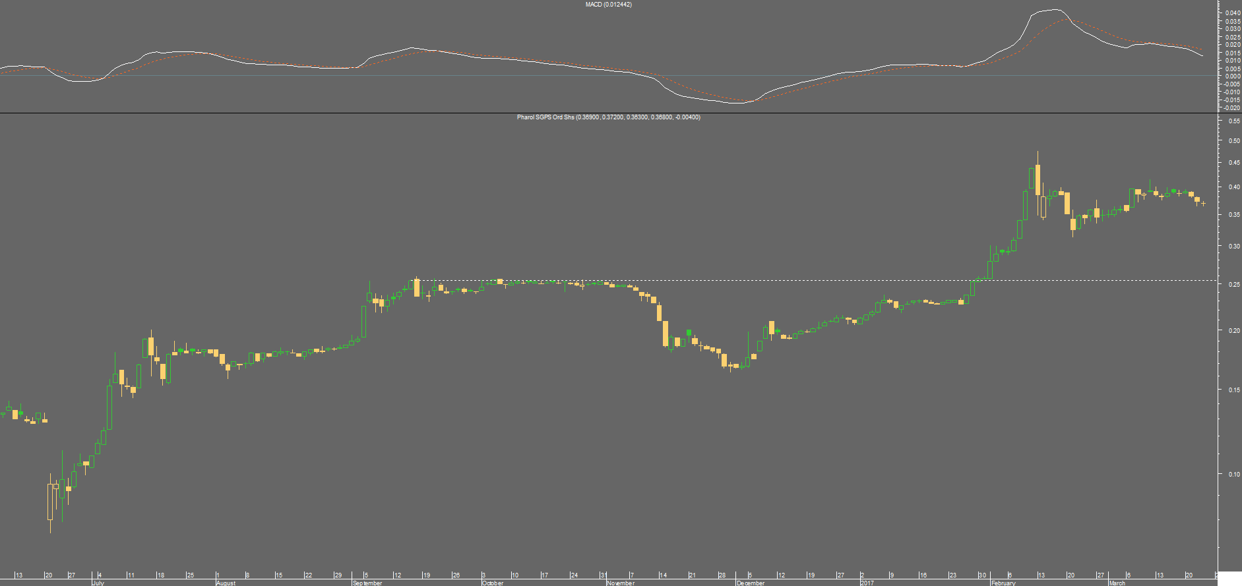Click the 0.020 positive MACD axis label
This screenshot has width=1242, height=586.
pos(1232,45)
